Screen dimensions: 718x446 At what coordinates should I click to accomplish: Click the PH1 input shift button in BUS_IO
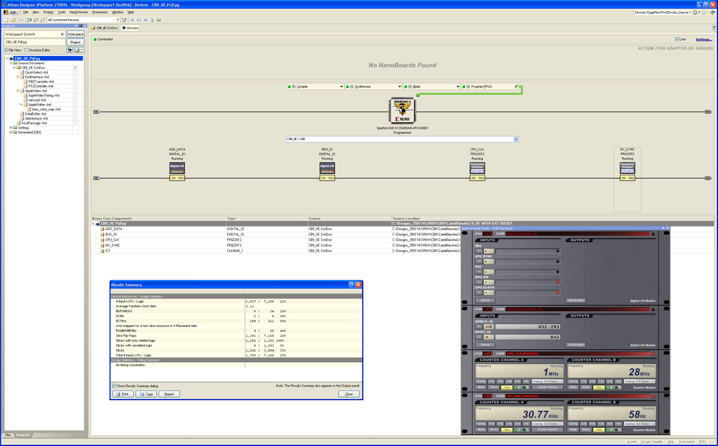(x=479, y=251)
